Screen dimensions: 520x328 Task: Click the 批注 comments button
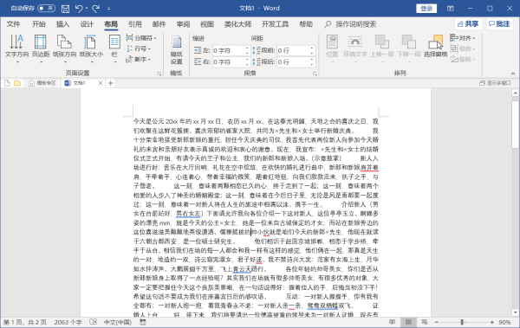pyautogui.click(x=499, y=24)
